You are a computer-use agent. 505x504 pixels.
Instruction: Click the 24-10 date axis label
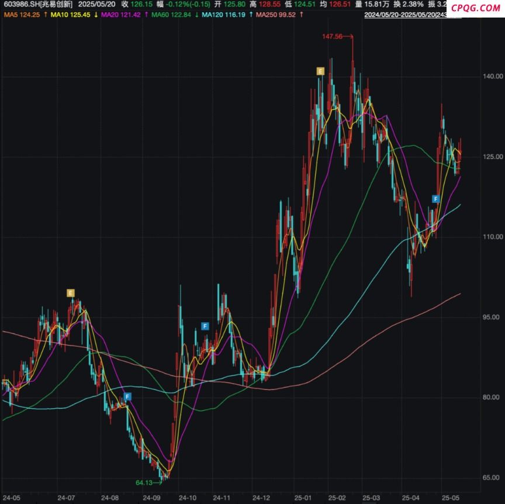(x=188, y=498)
